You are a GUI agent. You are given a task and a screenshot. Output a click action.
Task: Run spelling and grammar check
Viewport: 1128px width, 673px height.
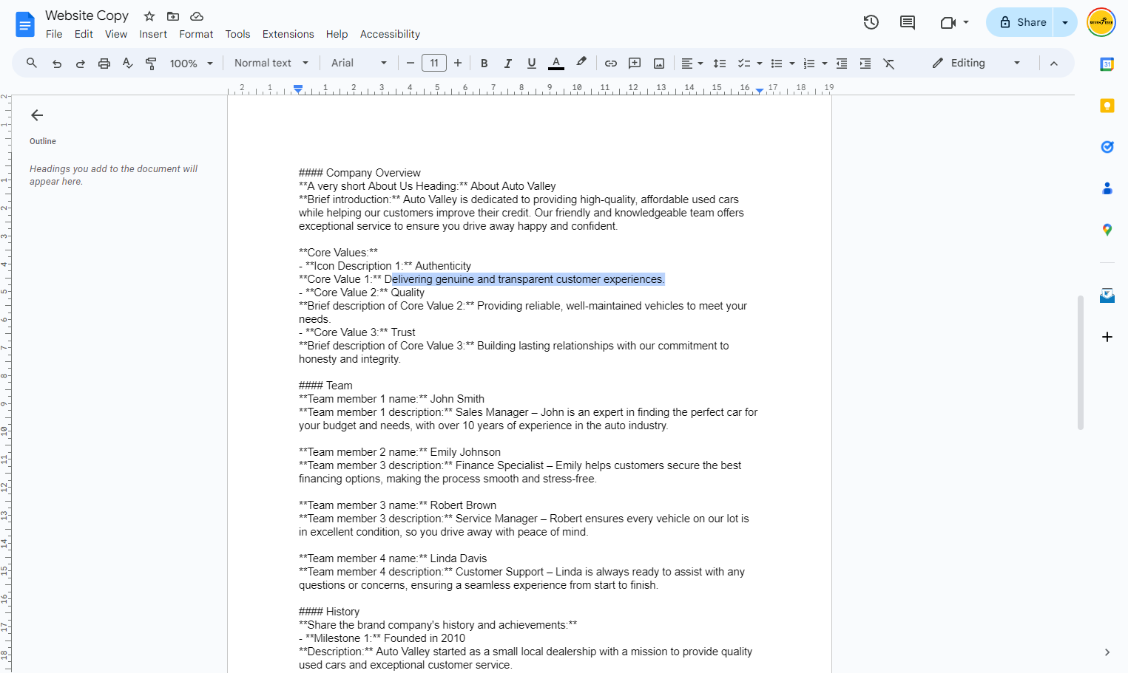click(x=128, y=64)
